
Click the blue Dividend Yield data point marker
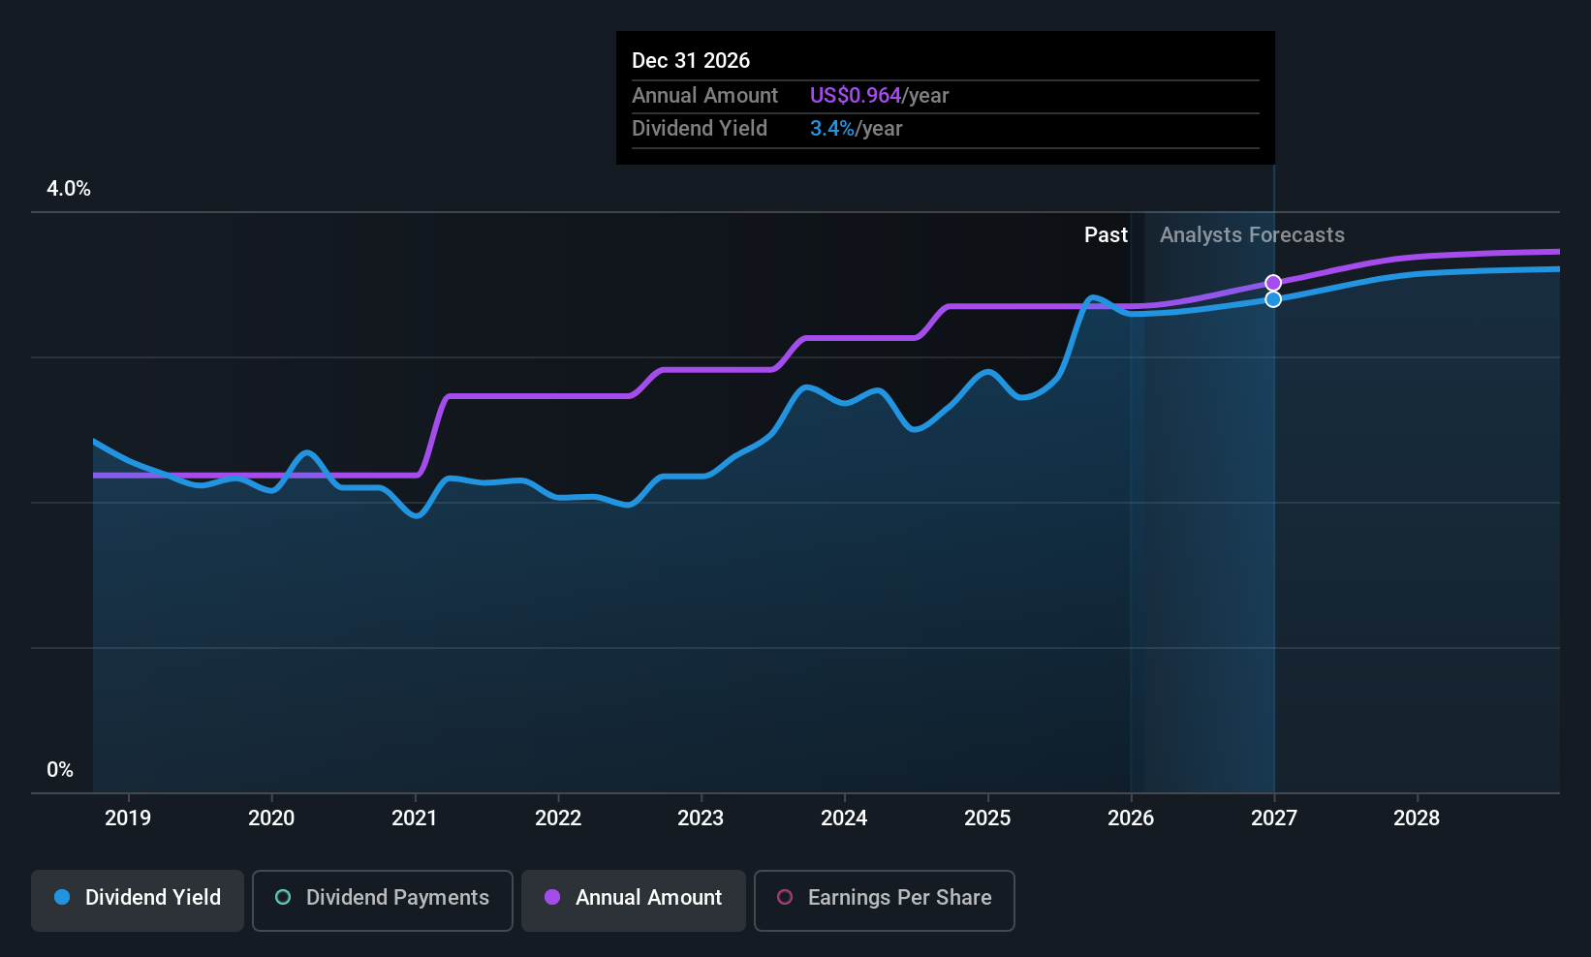click(1273, 299)
